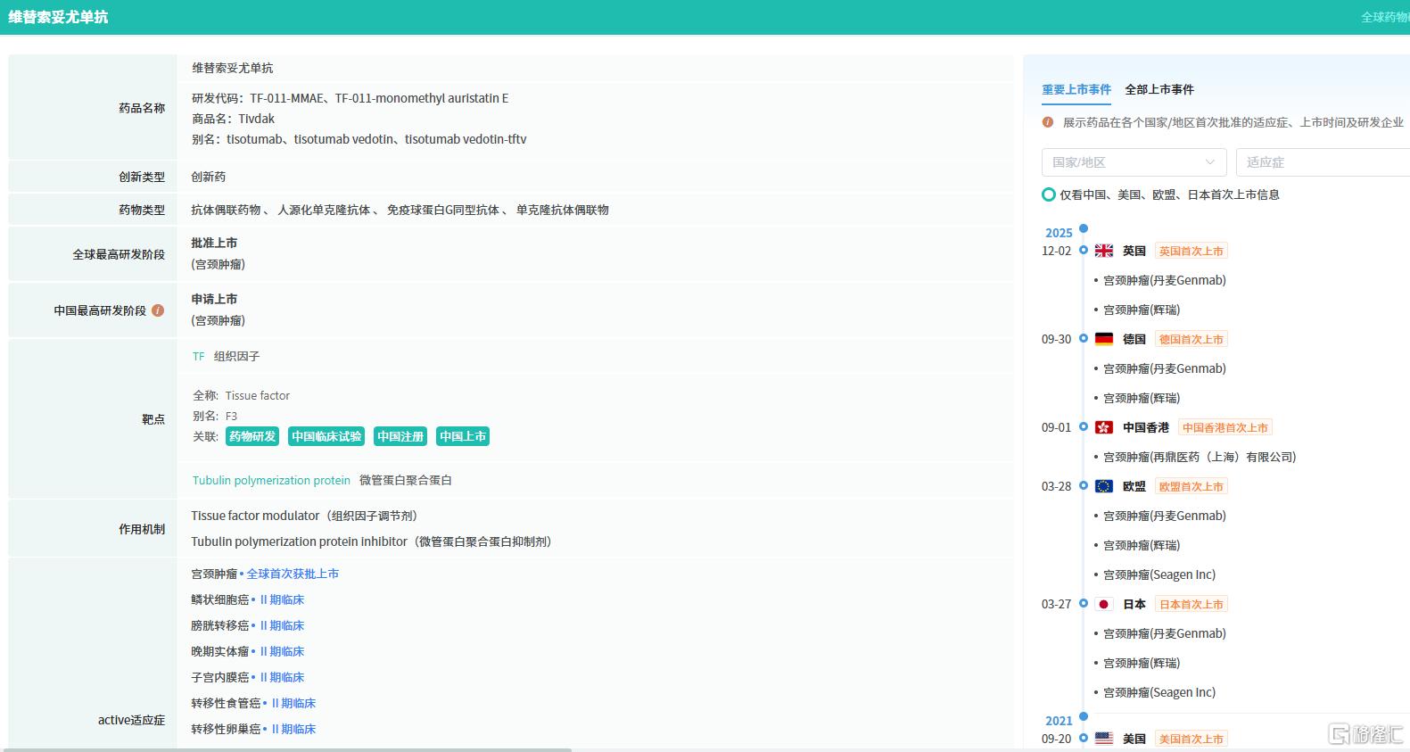Click the 批准上市 global stage text
The width and height of the screenshot is (1410, 752).
click(214, 243)
